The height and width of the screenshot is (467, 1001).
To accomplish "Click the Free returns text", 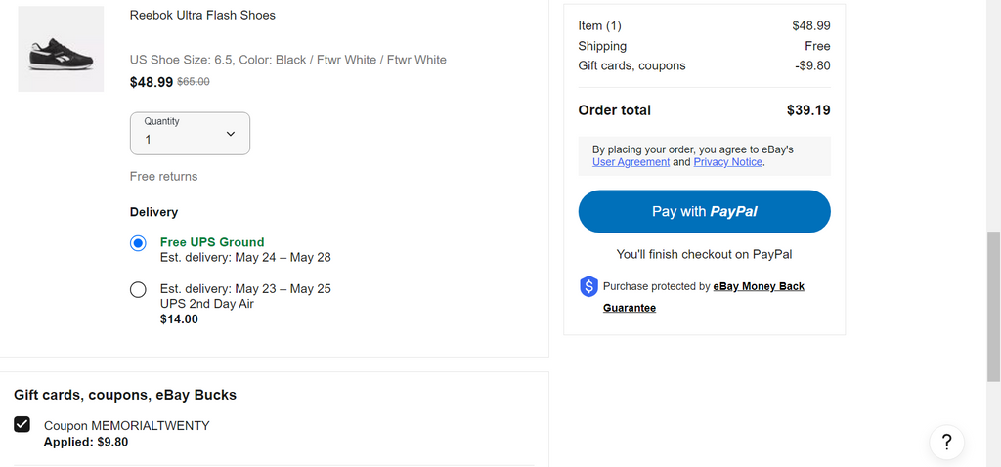I will (x=163, y=177).
